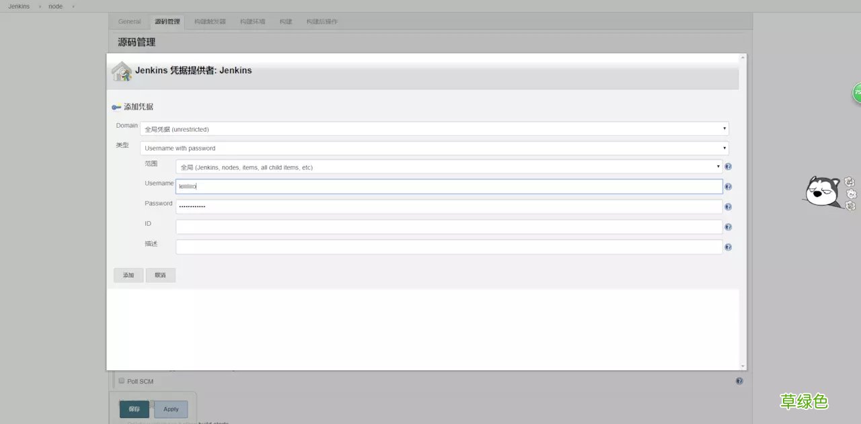The image size is (861, 424).
Task: Click help icon beside the 描述 field
Action: (728, 247)
